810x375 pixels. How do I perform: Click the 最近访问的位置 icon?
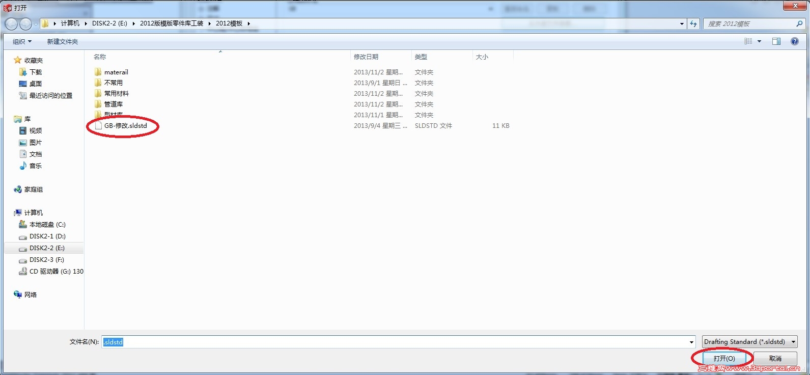pos(23,95)
